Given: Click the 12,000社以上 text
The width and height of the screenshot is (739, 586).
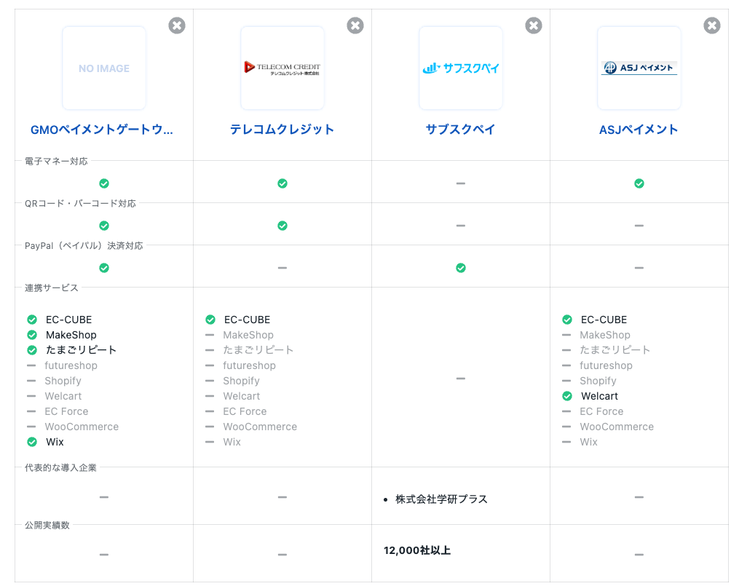Looking at the screenshot, I should (x=417, y=550).
